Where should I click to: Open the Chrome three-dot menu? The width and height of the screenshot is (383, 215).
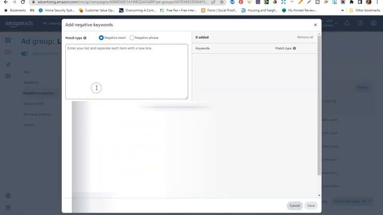pyautogui.click(x=378, y=2)
